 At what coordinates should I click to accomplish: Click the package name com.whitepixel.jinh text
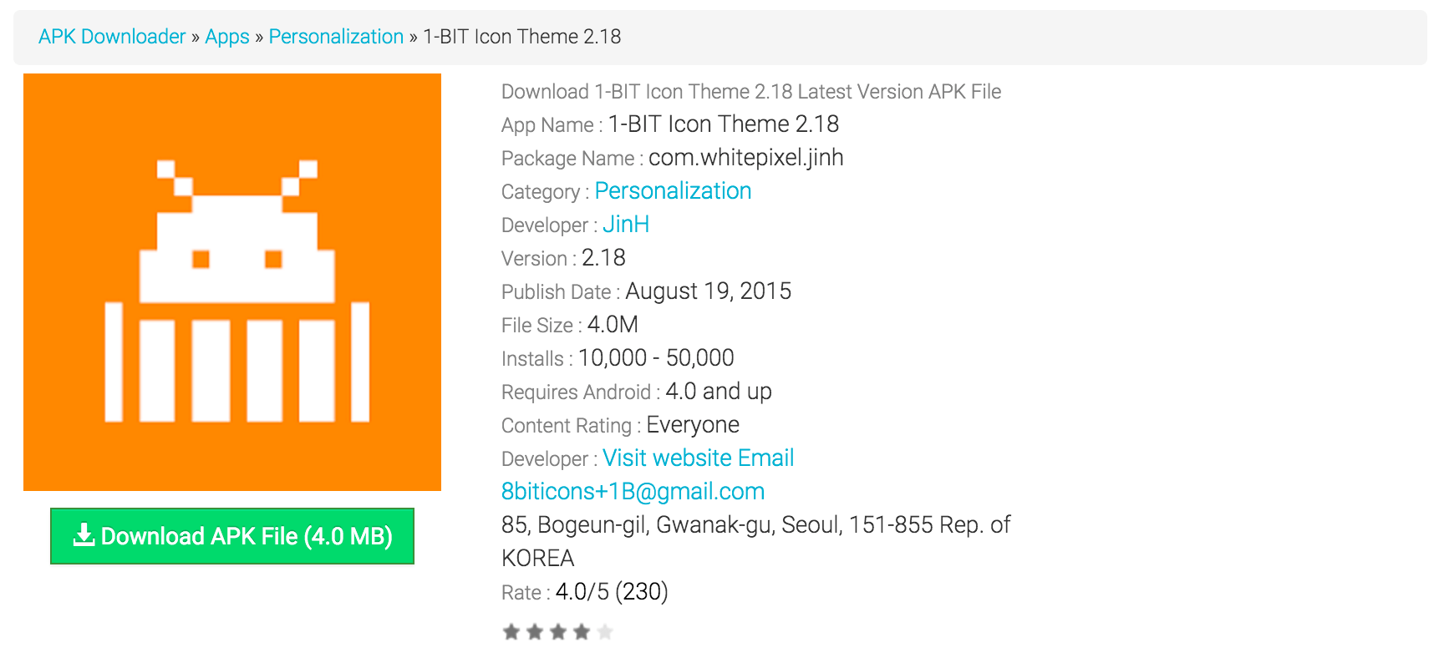(745, 158)
